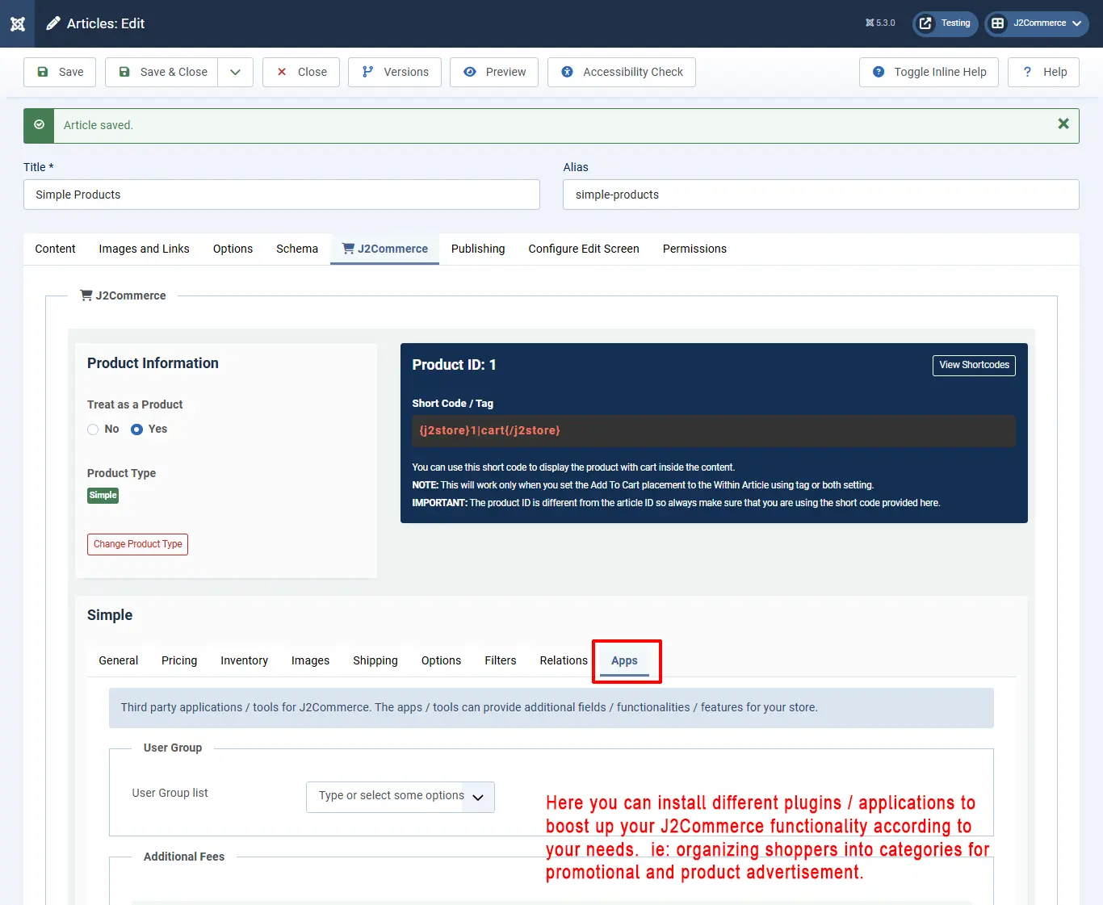Click the cart icon in J2Commerce tab
1103x905 pixels.
click(348, 249)
